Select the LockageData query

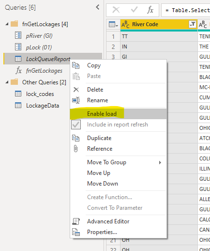(37, 106)
